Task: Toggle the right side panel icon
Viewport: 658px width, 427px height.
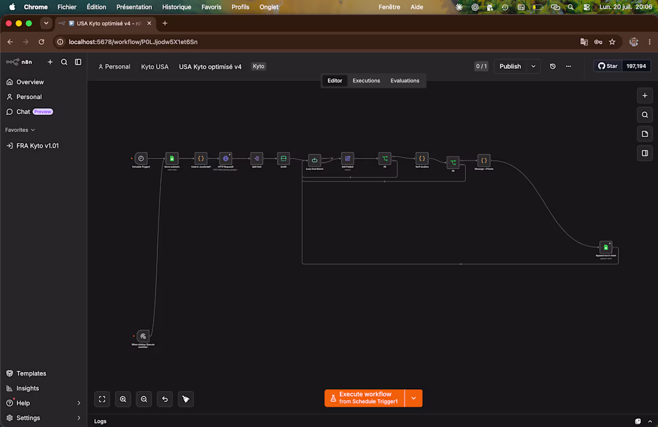Action: 645,154
